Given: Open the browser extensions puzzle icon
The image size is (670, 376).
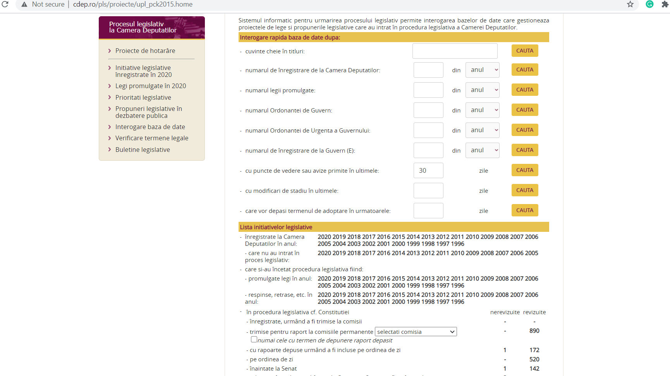Looking at the screenshot, I should [665, 4].
